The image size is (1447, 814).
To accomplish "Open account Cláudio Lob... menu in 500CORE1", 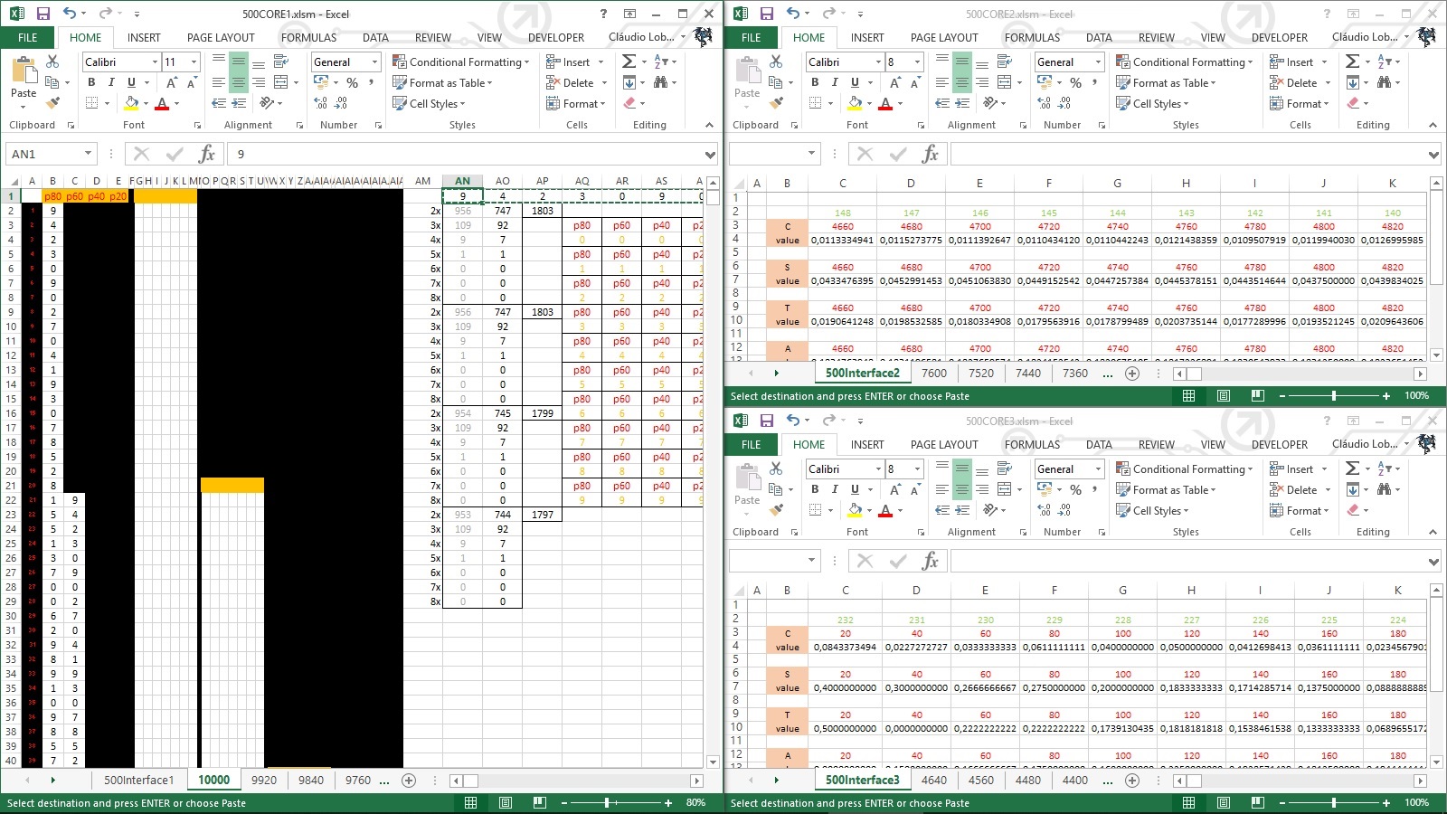I will coord(647,37).
